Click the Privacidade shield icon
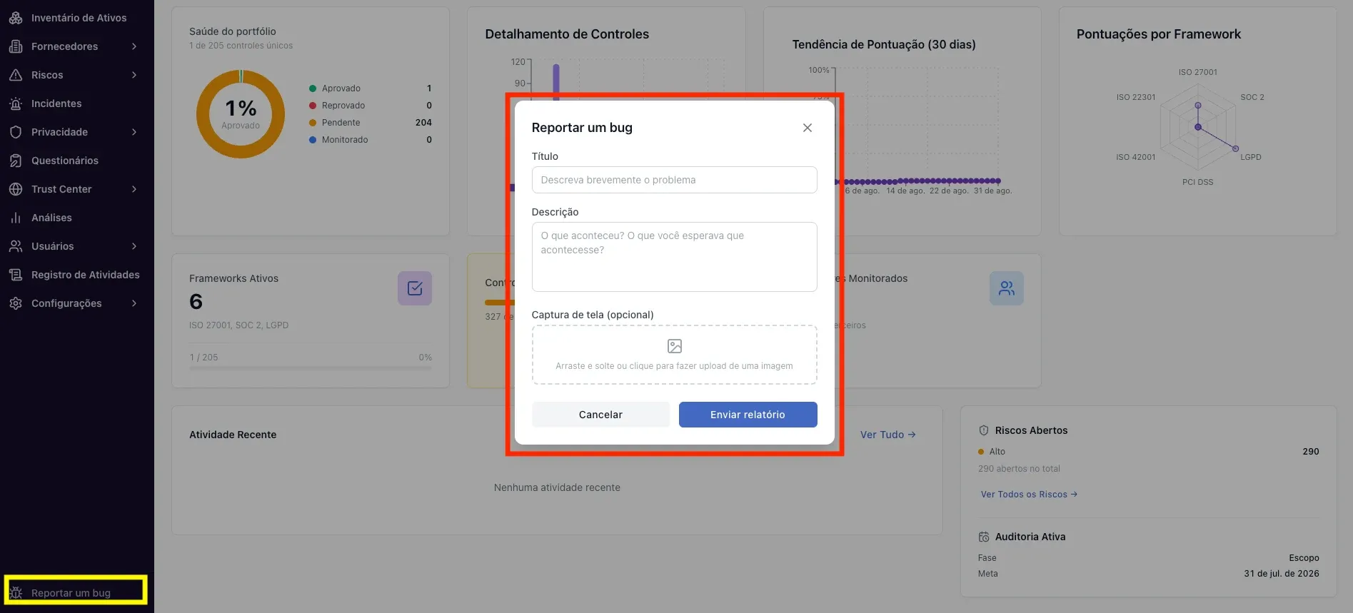 (x=16, y=132)
